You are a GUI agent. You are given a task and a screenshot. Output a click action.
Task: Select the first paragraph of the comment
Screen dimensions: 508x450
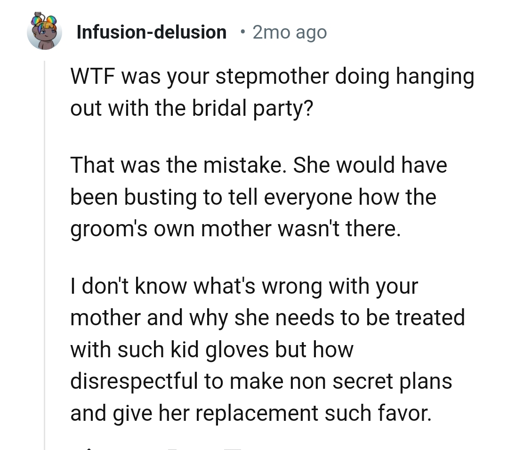(272, 92)
